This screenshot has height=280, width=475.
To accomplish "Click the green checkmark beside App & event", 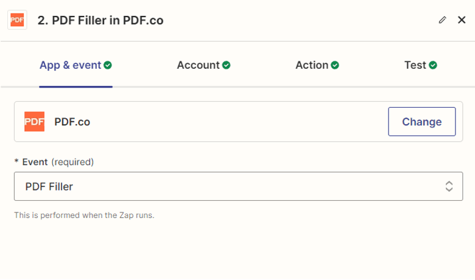I will (108, 65).
